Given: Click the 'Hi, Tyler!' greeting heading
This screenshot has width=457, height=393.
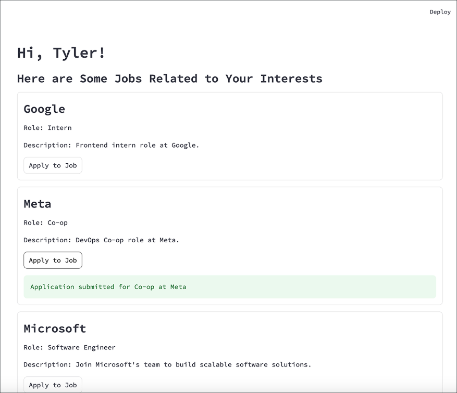Looking at the screenshot, I should coord(61,53).
